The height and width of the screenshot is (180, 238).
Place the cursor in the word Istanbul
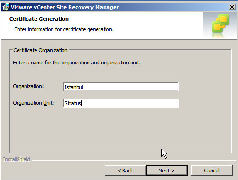(74, 87)
